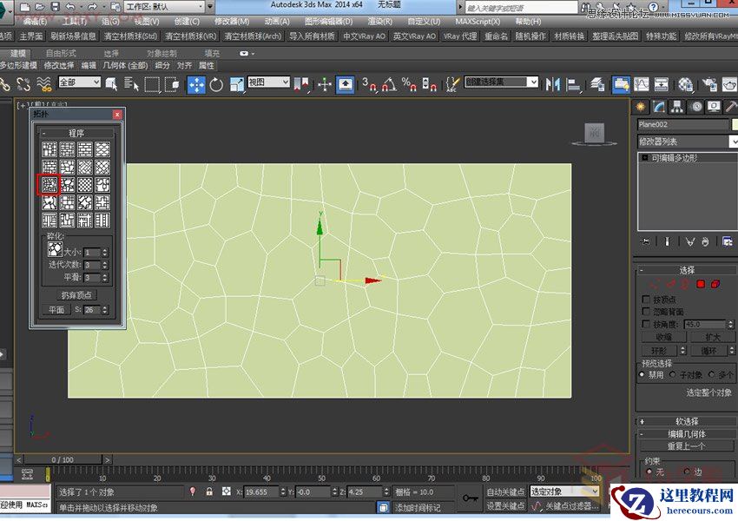Enable the 忽略背面 checkbox
The image size is (738, 521).
(x=645, y=309)
